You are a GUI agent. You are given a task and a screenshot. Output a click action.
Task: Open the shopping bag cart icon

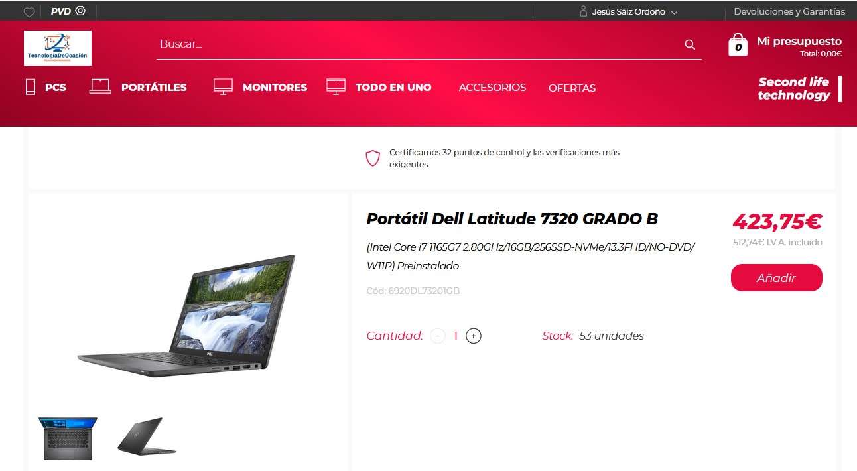click(x=738, y=44)
